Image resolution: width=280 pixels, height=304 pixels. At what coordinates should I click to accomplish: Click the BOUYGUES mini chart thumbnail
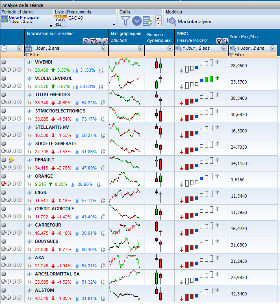[125, 245]
